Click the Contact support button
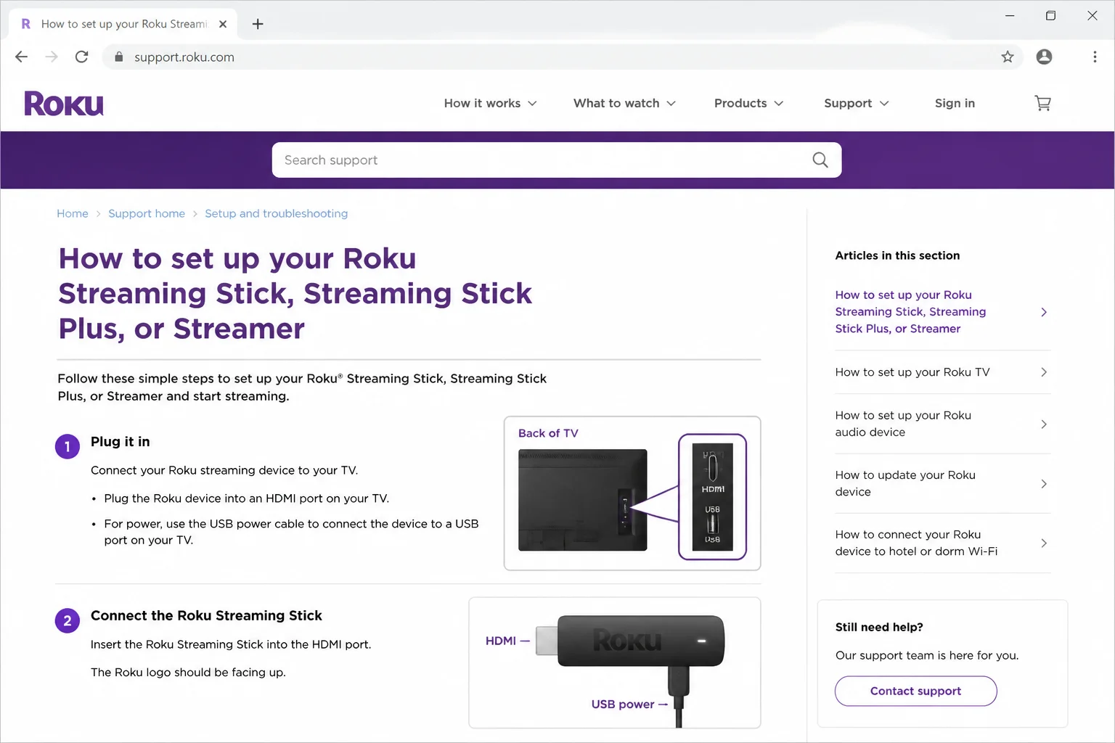This screenshot has height=743, width=1115. click(x=915, y=691)
